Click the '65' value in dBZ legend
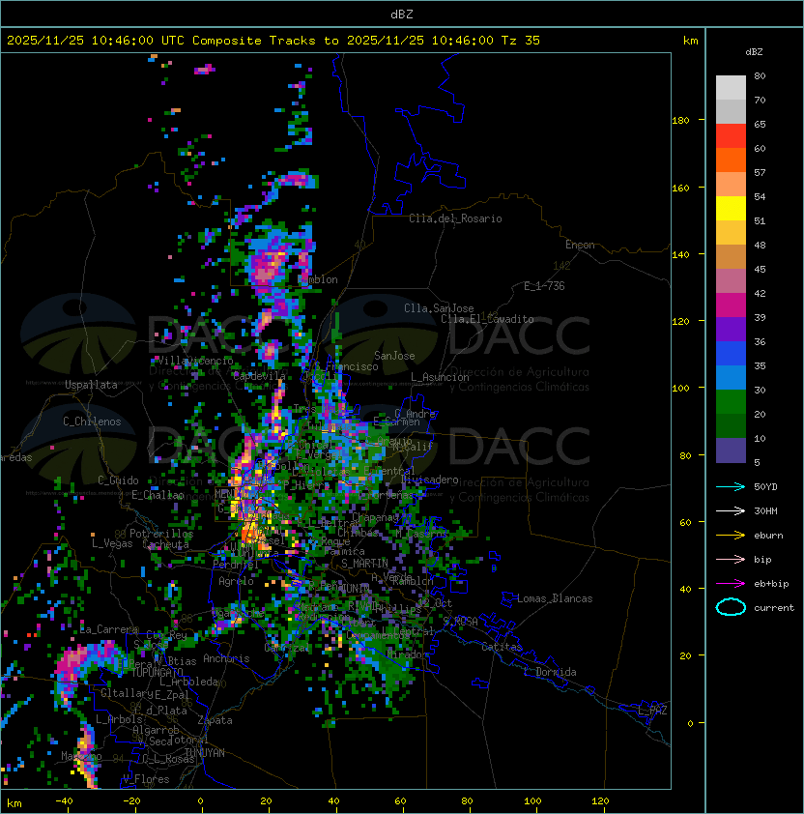This screenshot has height=814, width=804. 760,124
